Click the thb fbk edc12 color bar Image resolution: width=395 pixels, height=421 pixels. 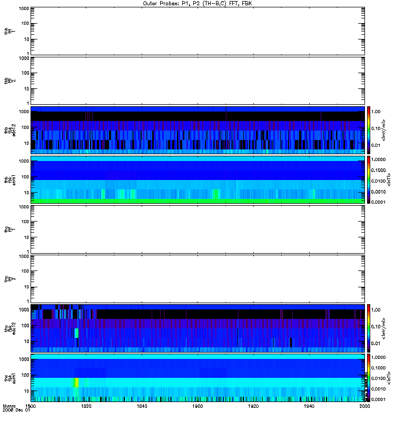pos(369,130)
